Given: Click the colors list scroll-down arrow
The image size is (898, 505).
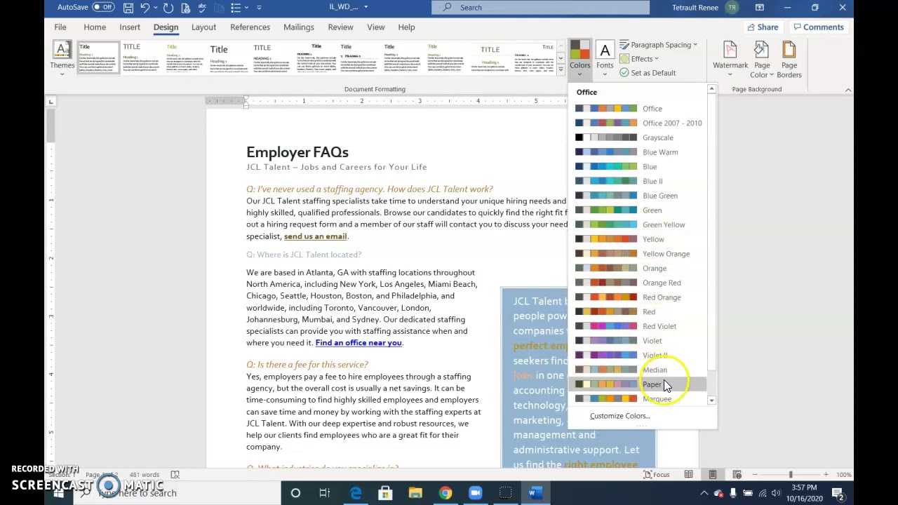Looking at the screenshot, I should coord(711,400).
